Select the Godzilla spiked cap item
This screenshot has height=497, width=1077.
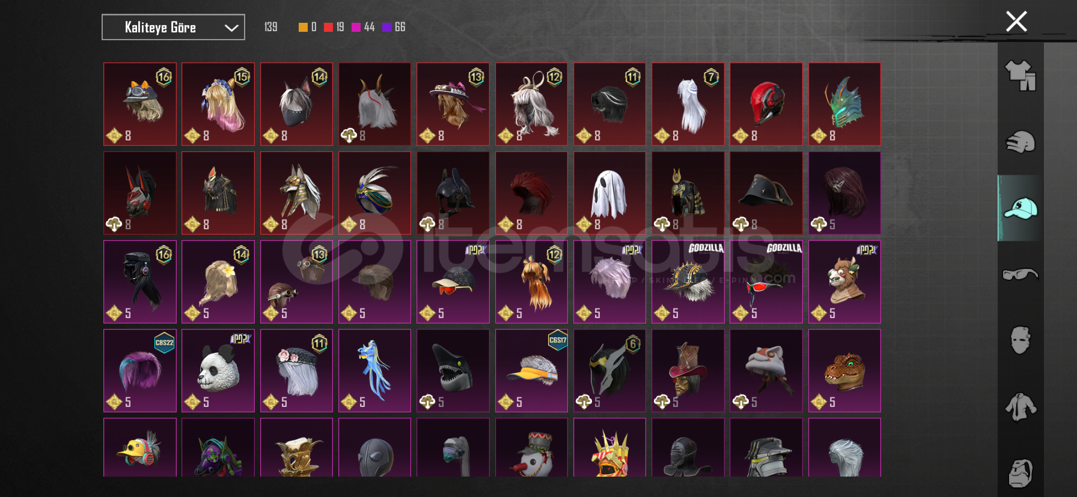point(688,282)
